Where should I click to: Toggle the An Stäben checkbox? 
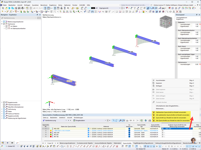6,26
